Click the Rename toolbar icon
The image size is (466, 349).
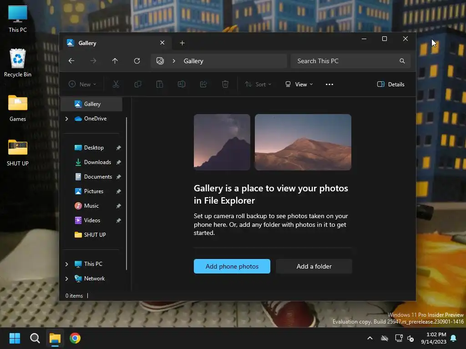(x=182, y=84)
